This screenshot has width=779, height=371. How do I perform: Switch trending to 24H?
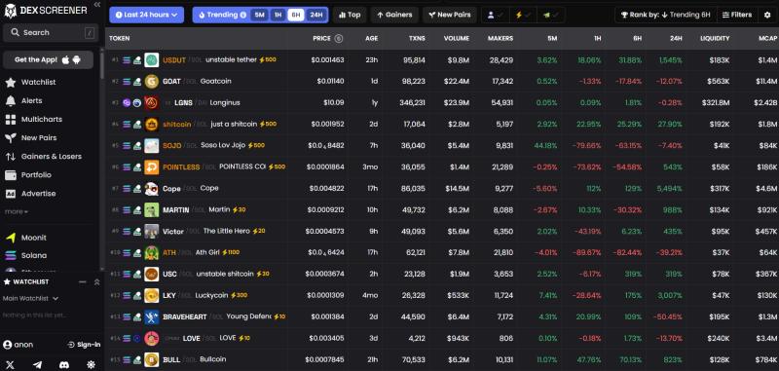click(x=315, y=15)
